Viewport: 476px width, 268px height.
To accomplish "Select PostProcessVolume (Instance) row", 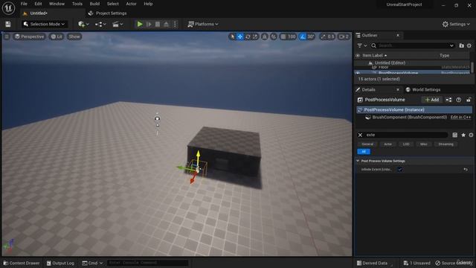I will pos(414,109).
